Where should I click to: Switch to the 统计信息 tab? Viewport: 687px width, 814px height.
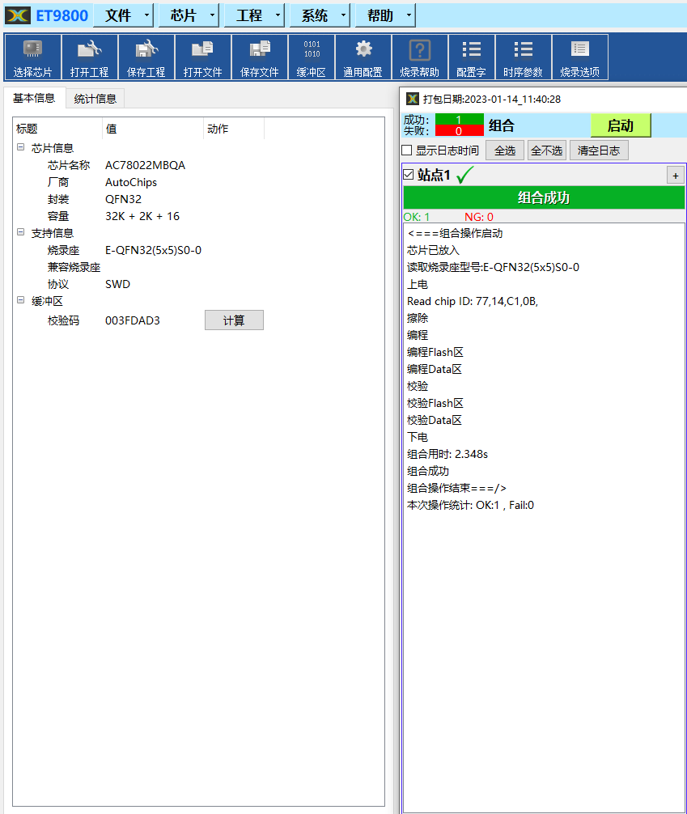[x=95, y=98]
